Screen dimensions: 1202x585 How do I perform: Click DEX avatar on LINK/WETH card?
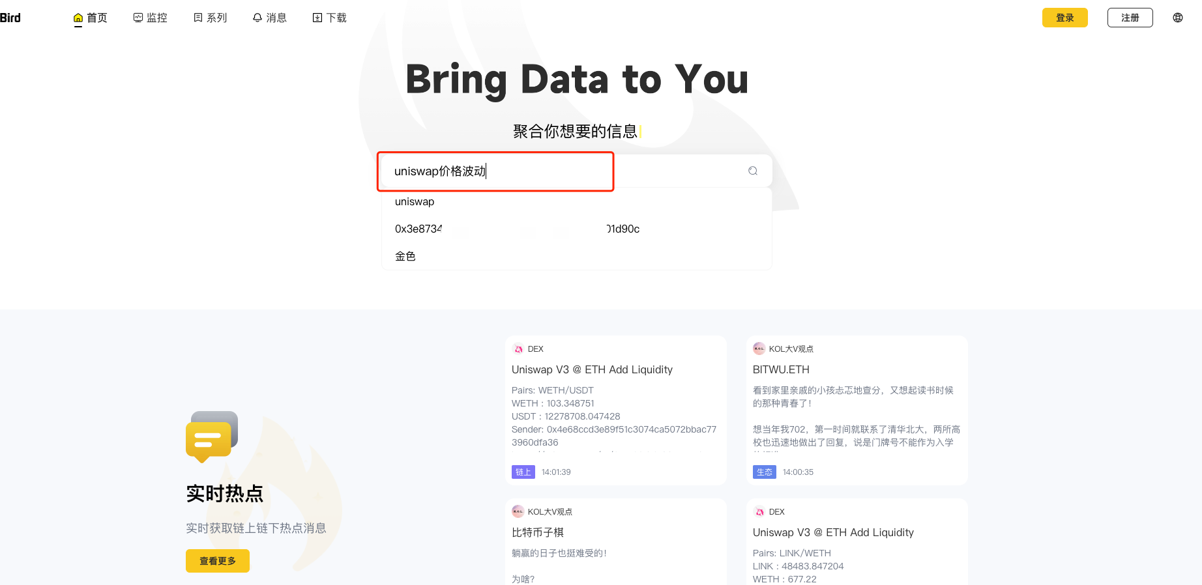click(x=759, y=512)
